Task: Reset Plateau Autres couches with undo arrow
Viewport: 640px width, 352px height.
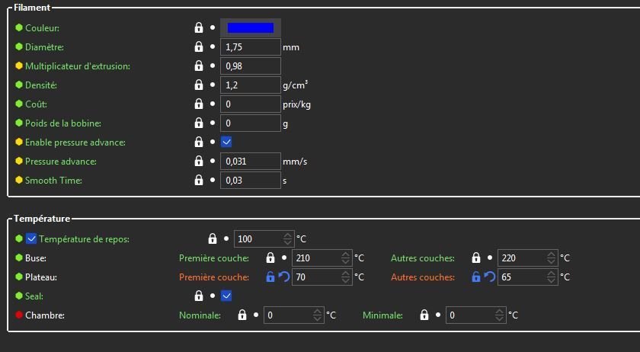Action: pos(489,277)
